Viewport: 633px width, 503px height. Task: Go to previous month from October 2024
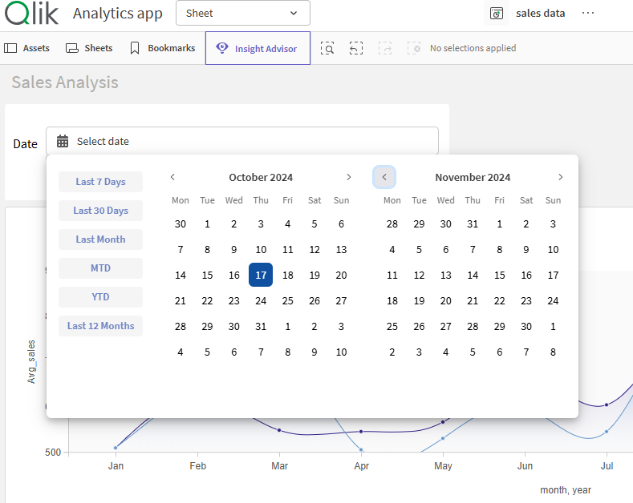(x=172, y=177)
